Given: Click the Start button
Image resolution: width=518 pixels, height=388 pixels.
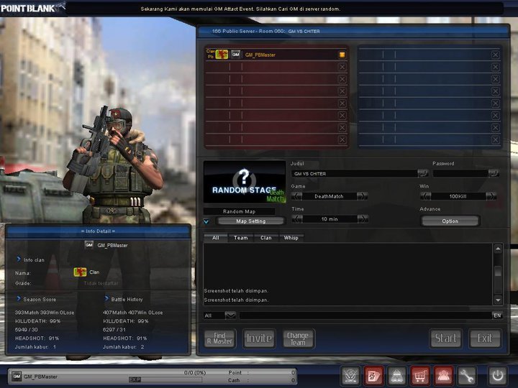Looking at the screenshot, I should tap(445, 338).
